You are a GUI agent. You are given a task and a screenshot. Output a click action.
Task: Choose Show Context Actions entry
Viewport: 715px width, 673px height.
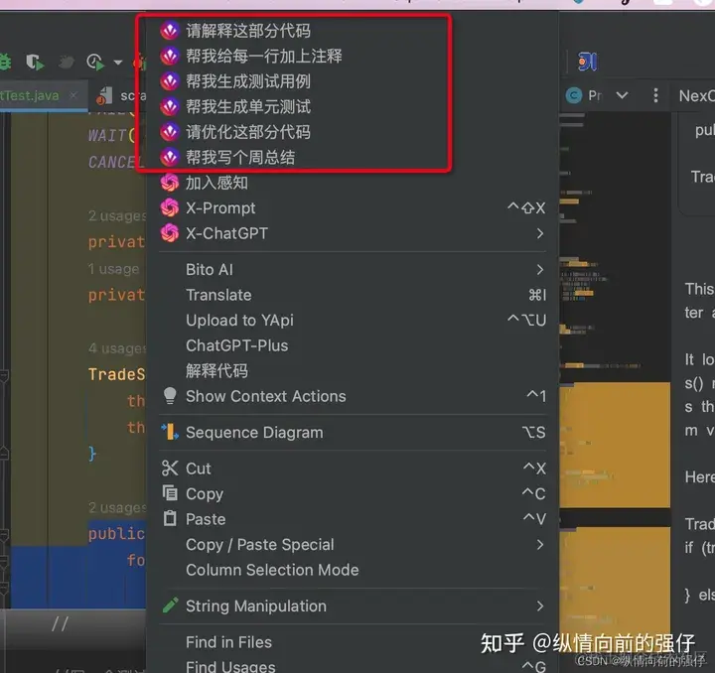tap(352, 396)
